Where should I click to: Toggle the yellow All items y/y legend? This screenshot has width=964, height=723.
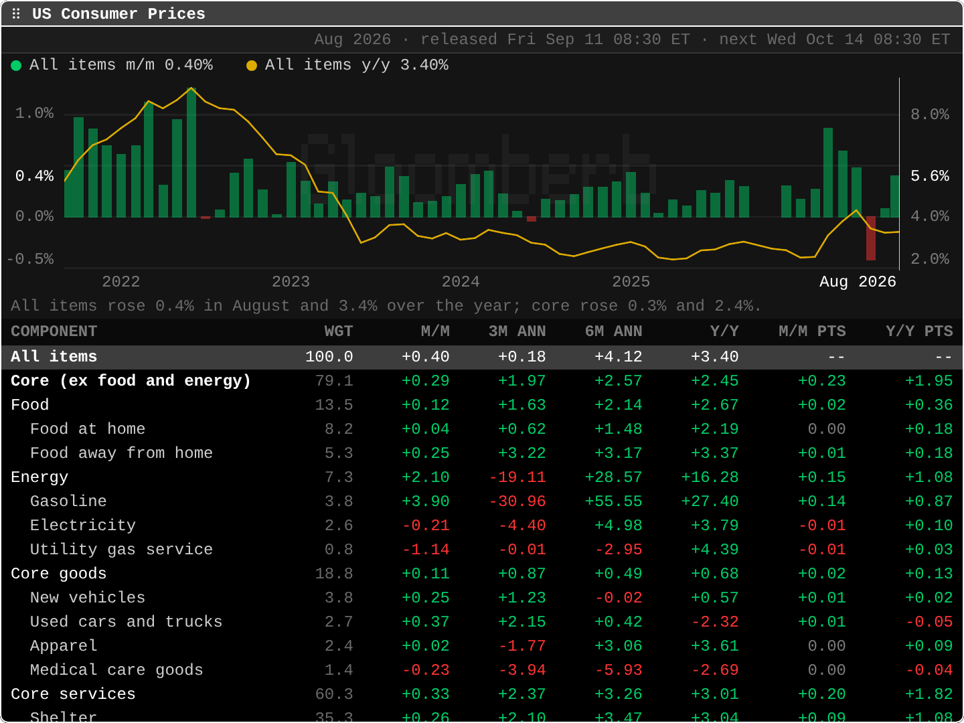tap(347, 65)
